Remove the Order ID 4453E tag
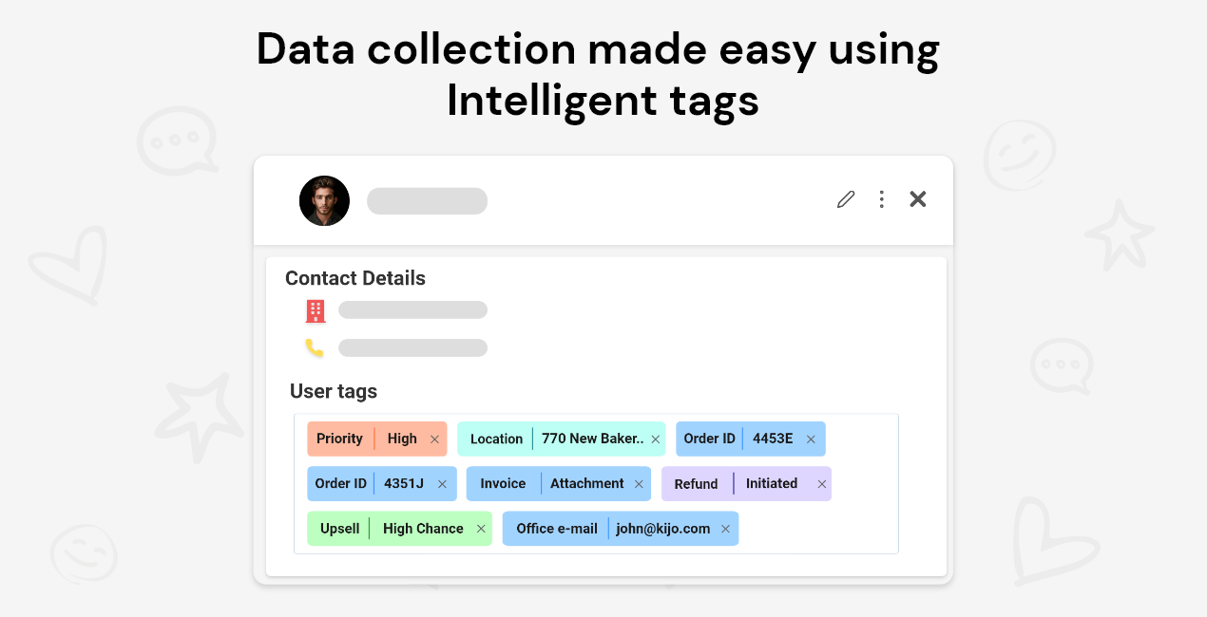Image resolution: width=1207 pixels, height=617 pixels. (811, 439)
